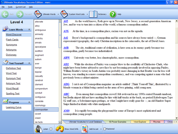Open the A3X source link

coord(66,31)
